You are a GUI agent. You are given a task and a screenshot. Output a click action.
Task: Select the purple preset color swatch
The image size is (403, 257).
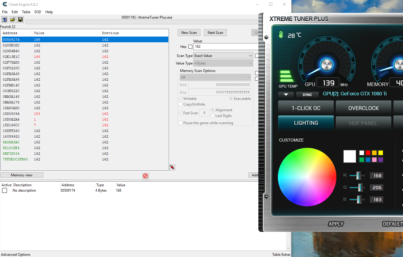380,160
